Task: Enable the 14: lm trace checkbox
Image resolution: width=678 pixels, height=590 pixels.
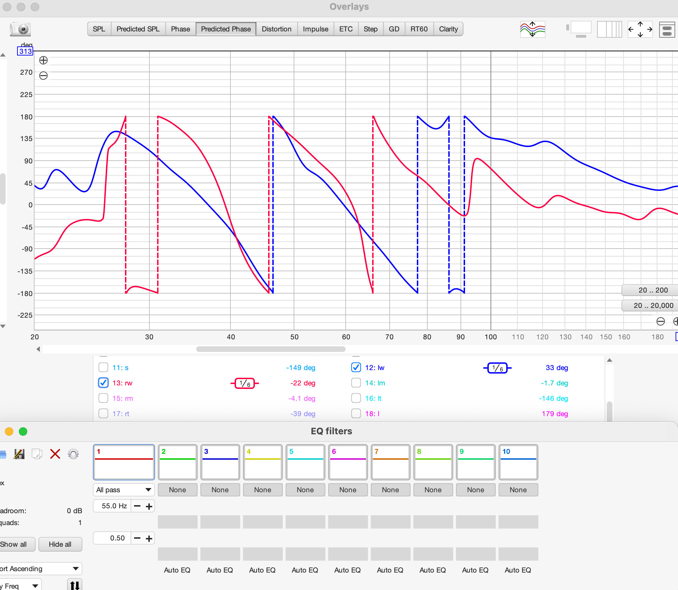Action: click(x=356, y=383)
